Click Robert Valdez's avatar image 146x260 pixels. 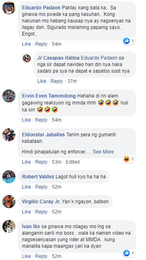tap(9, 177)
